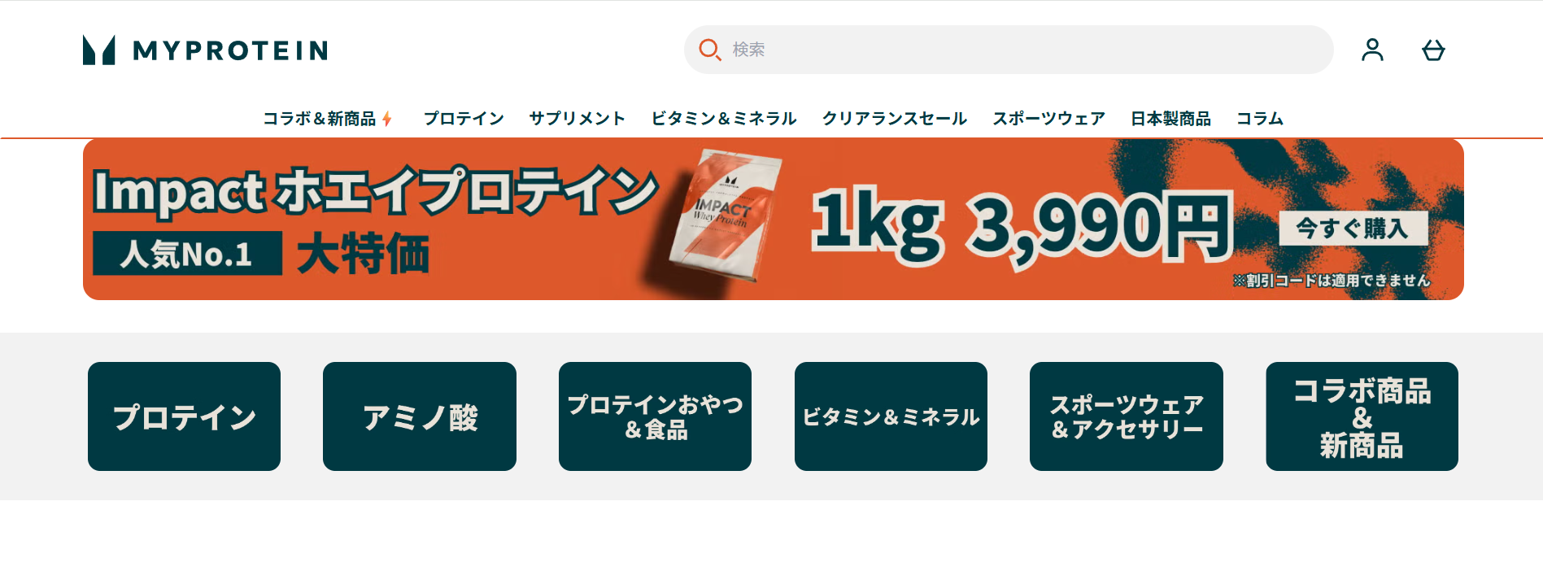Open the プロテイン navigation menu
This screenshot has height=571, width=1543.
[464, 119]
